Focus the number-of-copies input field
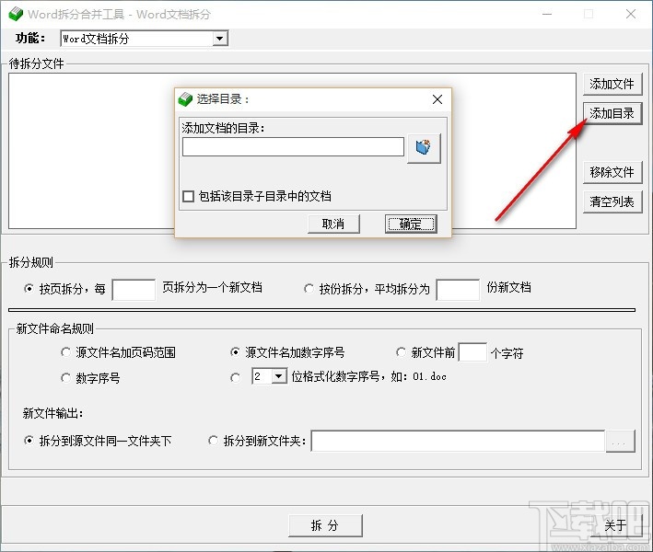Image resolution: width=653 pixels, height=552 pixels. (x=458, y=290)
